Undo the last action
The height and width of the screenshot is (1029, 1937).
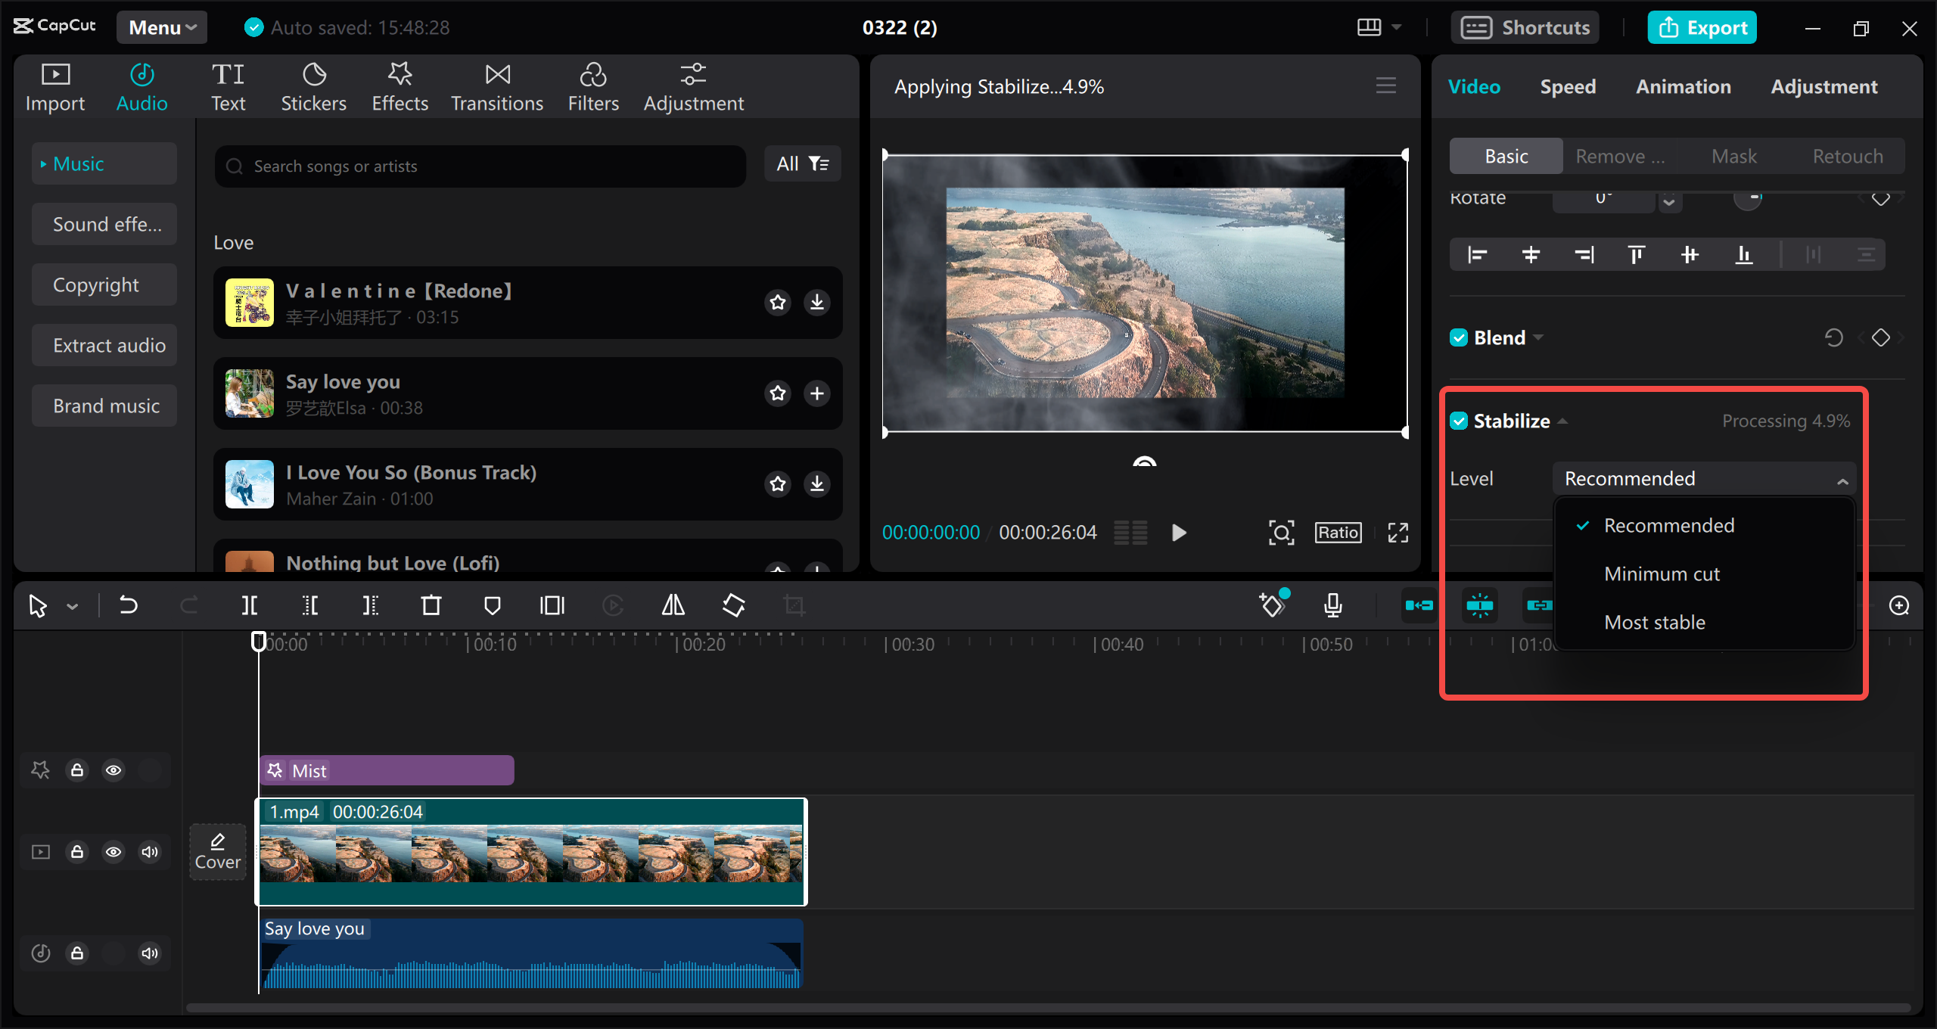(x=128, y=605)
